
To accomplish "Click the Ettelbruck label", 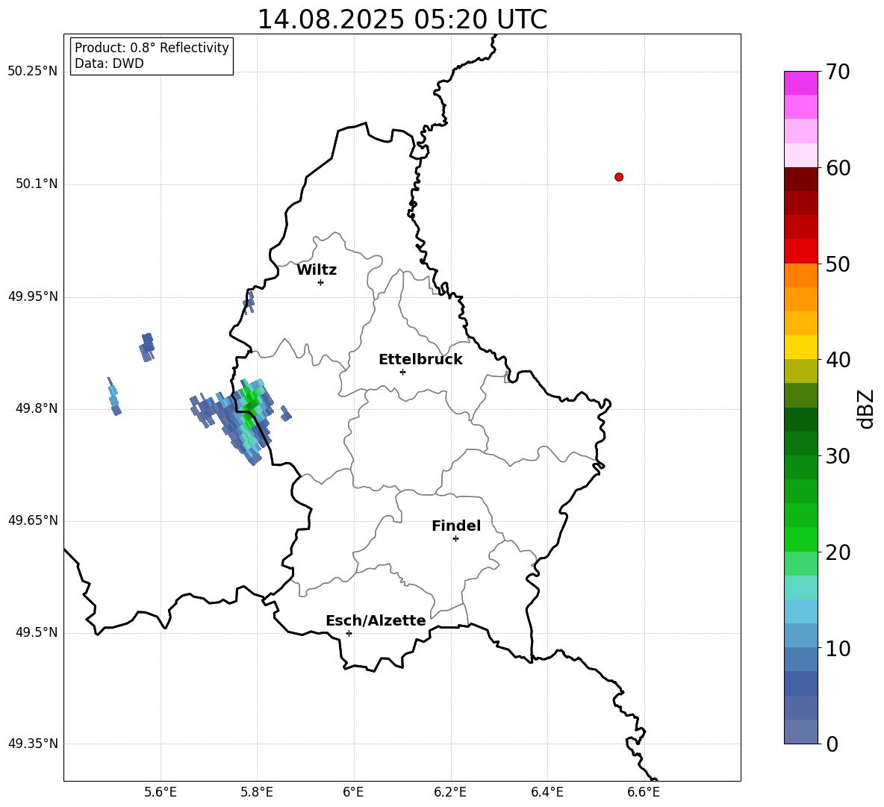I will (x=420, y=360).
